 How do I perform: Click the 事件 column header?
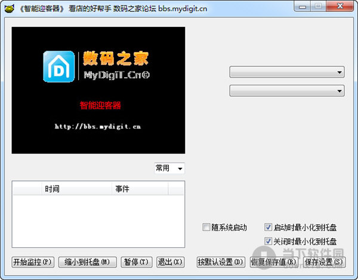(140, 189)
